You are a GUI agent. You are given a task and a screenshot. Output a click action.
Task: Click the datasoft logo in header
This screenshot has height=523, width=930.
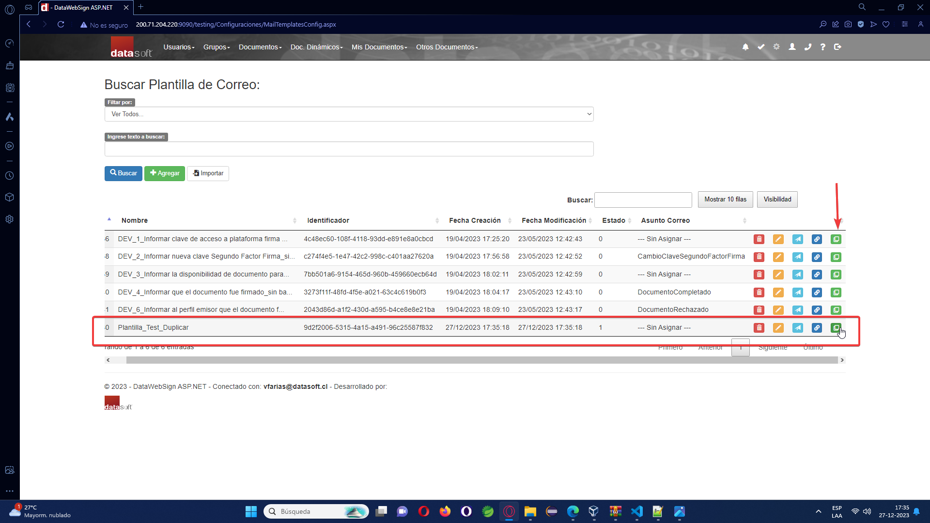tap(131, 48)
